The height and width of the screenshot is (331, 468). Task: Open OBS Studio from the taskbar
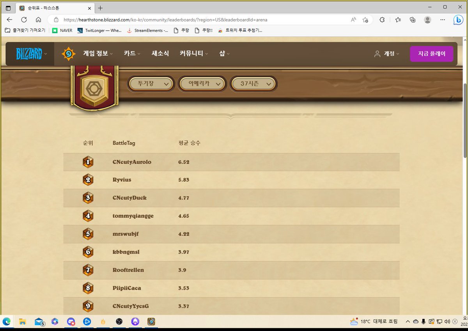point(119,322)
